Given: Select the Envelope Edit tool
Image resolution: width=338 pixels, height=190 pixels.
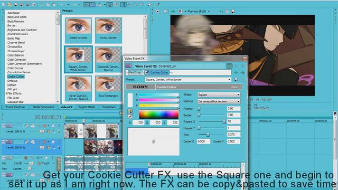Looking at the screenshot, I should coord(130,4).
